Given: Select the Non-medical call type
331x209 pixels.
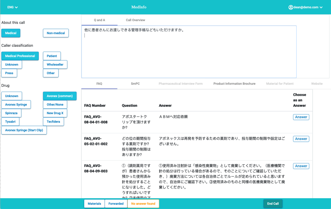Looking at the screenshot, I should tap(56, 33).
